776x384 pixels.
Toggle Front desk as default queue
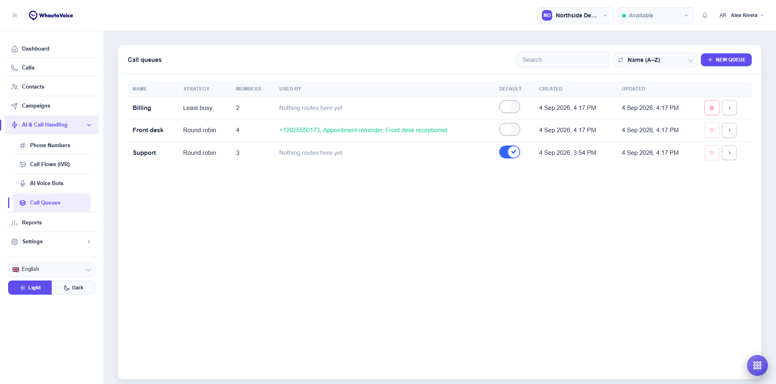click(510, 129)
